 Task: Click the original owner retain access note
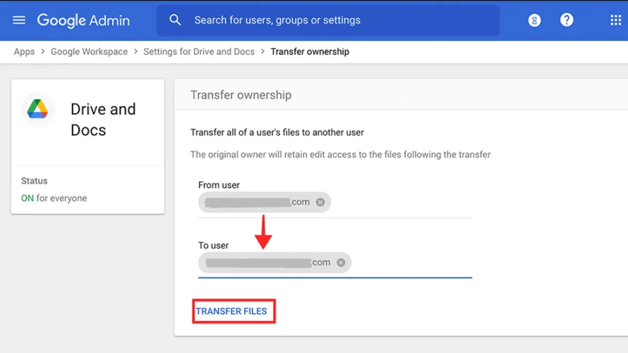tap(341, 155)
